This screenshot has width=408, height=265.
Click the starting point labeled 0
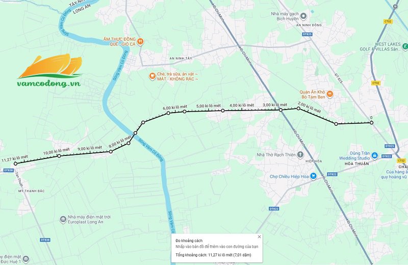click(x=372, y=122)
